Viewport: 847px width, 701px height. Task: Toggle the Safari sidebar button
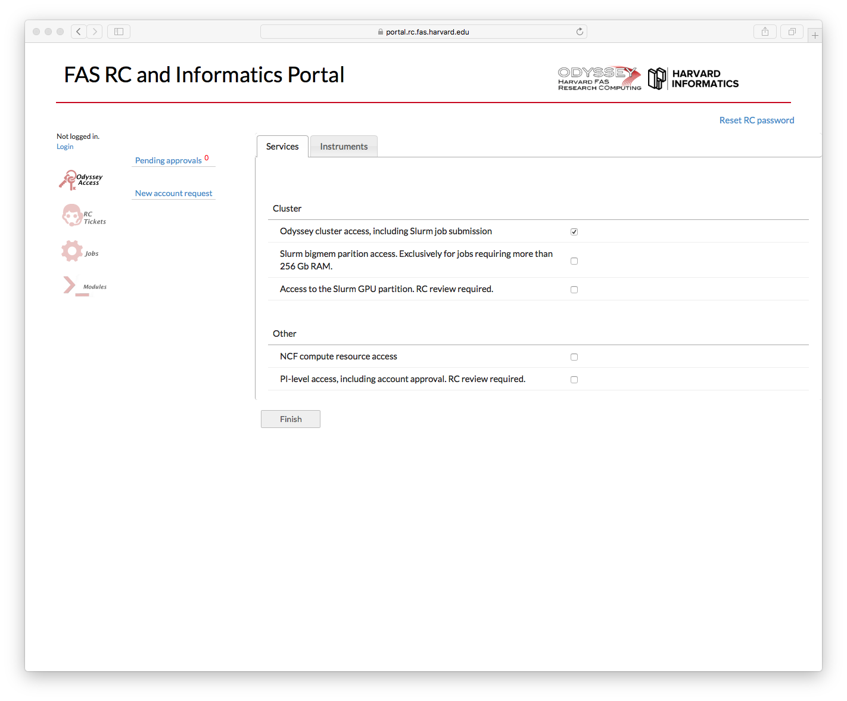pyautogui.click(x=119, y=32)
